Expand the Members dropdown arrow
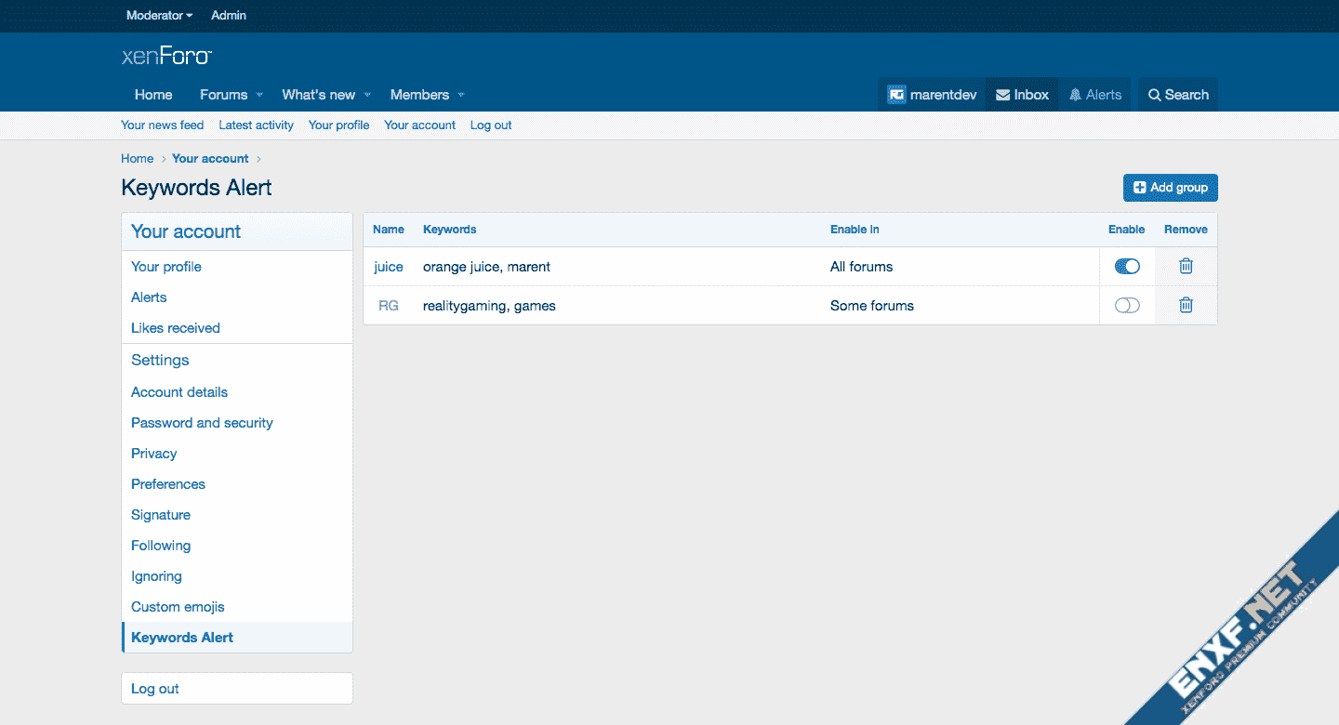 [x=461, y=95]
